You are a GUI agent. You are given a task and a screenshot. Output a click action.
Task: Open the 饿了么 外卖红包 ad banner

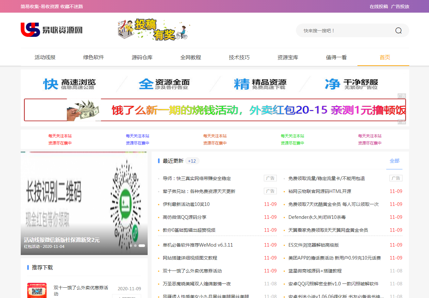[215, 110]
